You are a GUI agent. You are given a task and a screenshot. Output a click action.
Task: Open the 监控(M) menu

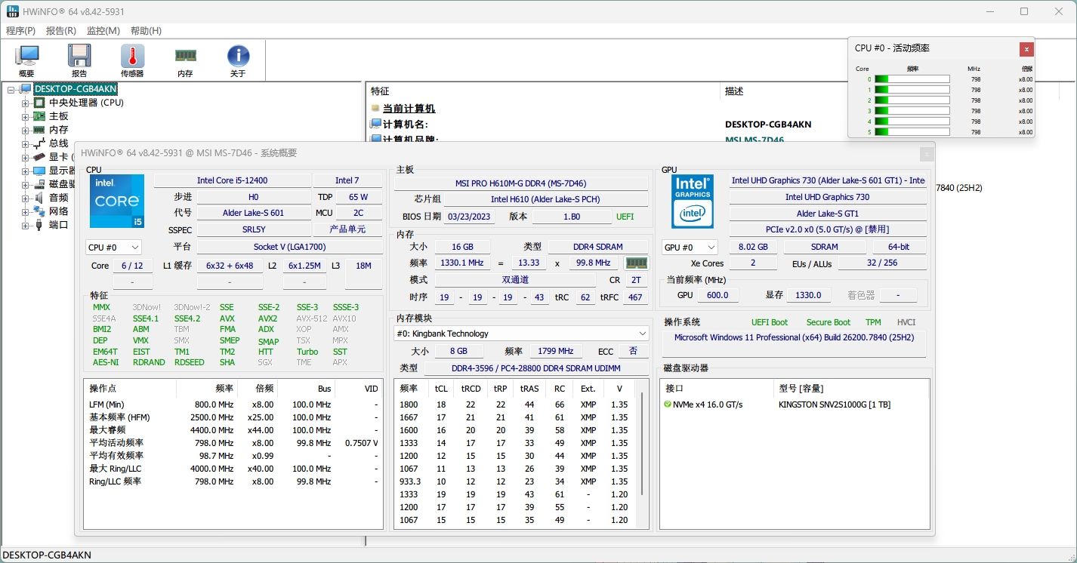point(103,31)
